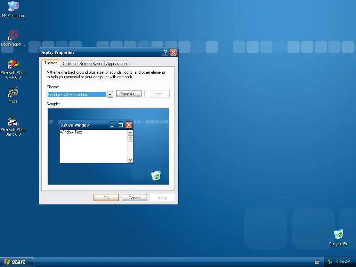Click the Window Text sample text

coord(71,132)
